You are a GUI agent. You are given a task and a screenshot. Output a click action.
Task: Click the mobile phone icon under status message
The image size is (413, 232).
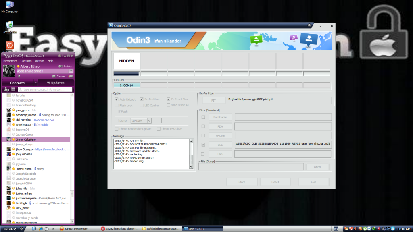[19, 76]
